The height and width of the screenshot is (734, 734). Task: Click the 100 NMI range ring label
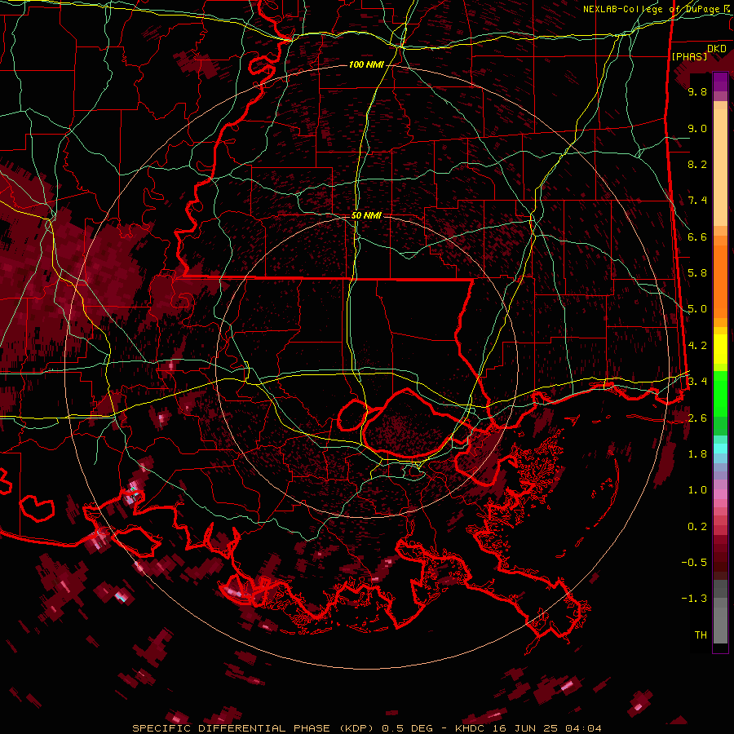point(366,64)
